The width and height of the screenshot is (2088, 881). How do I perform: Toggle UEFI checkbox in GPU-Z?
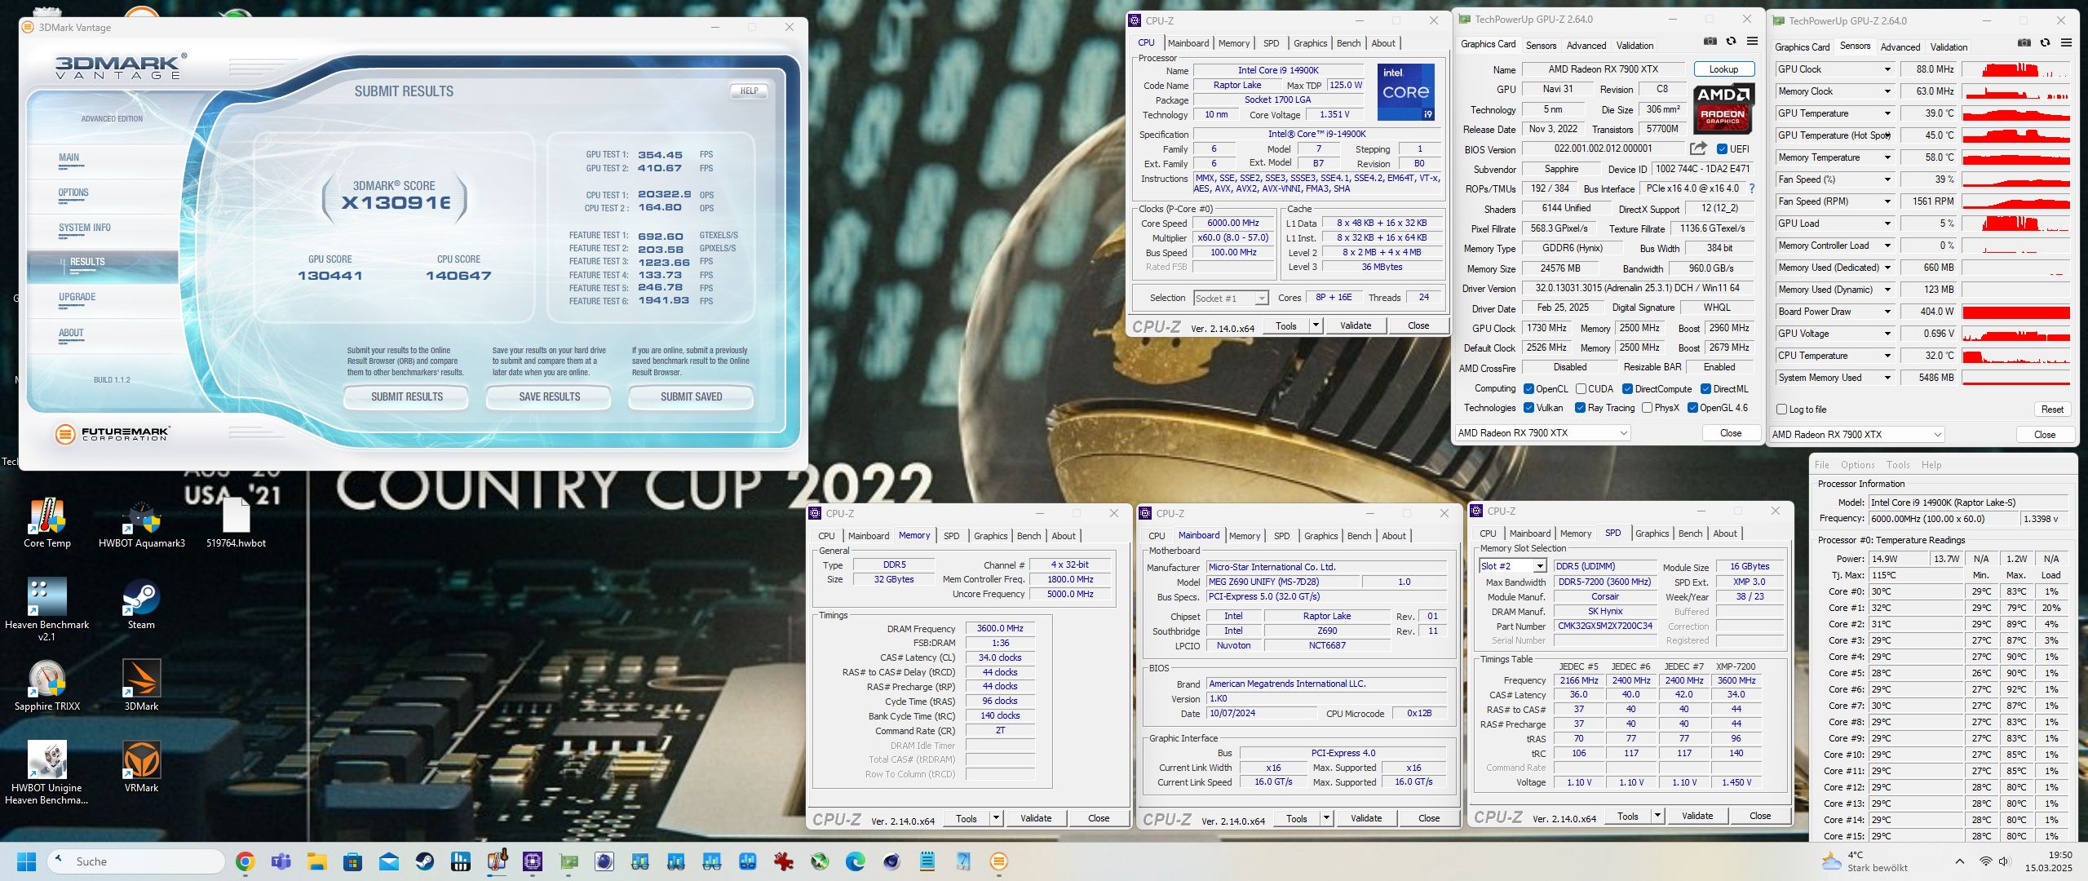[1722, 149]
